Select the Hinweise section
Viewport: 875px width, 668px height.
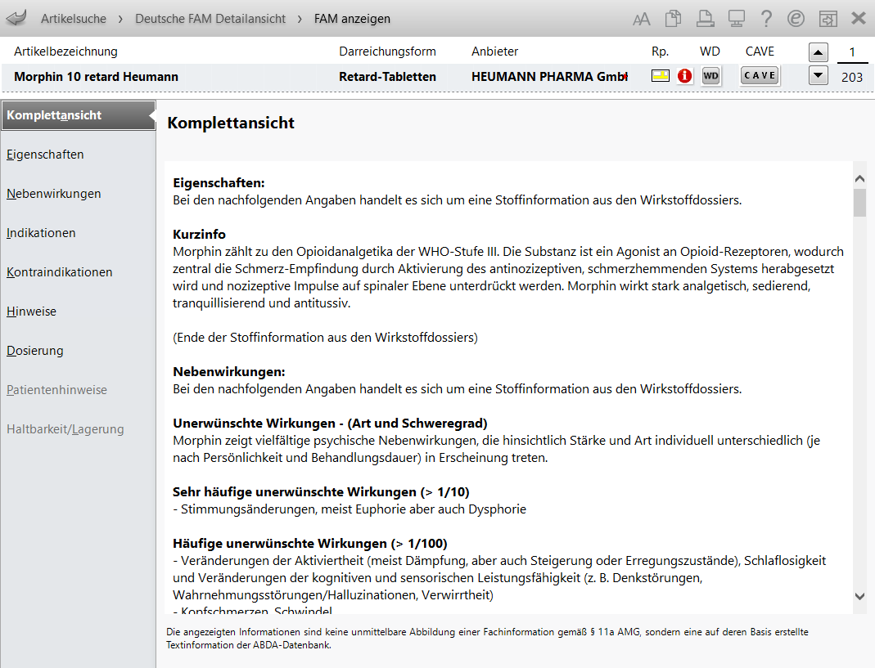[31, 312]
